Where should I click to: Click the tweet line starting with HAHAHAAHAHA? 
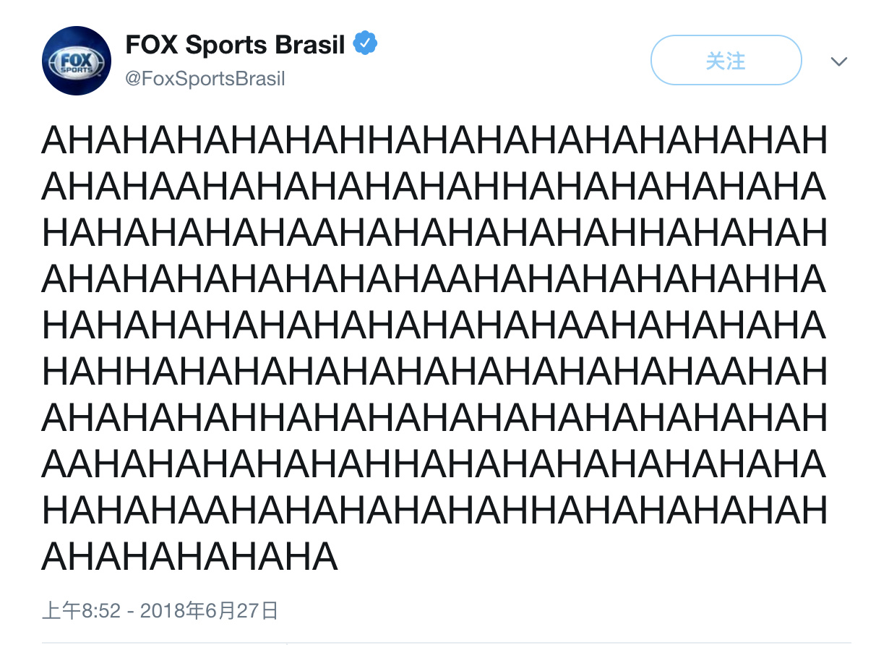tap(434, 511)
